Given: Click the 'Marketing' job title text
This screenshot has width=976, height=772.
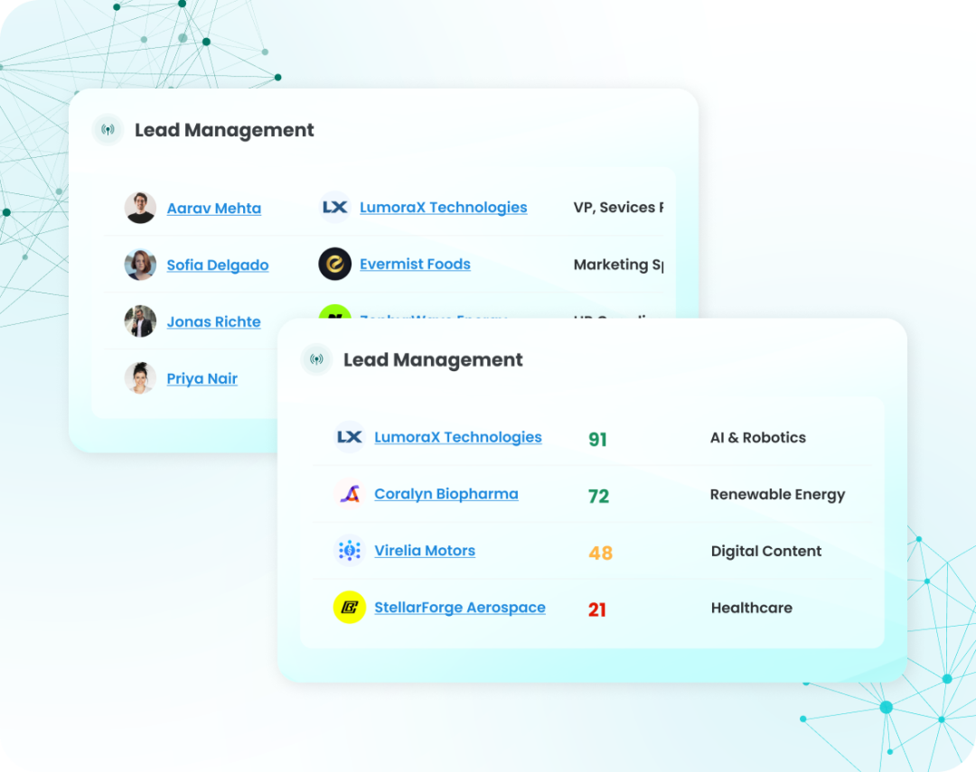Looking at the screenshot, I should (x=618, y=265).
